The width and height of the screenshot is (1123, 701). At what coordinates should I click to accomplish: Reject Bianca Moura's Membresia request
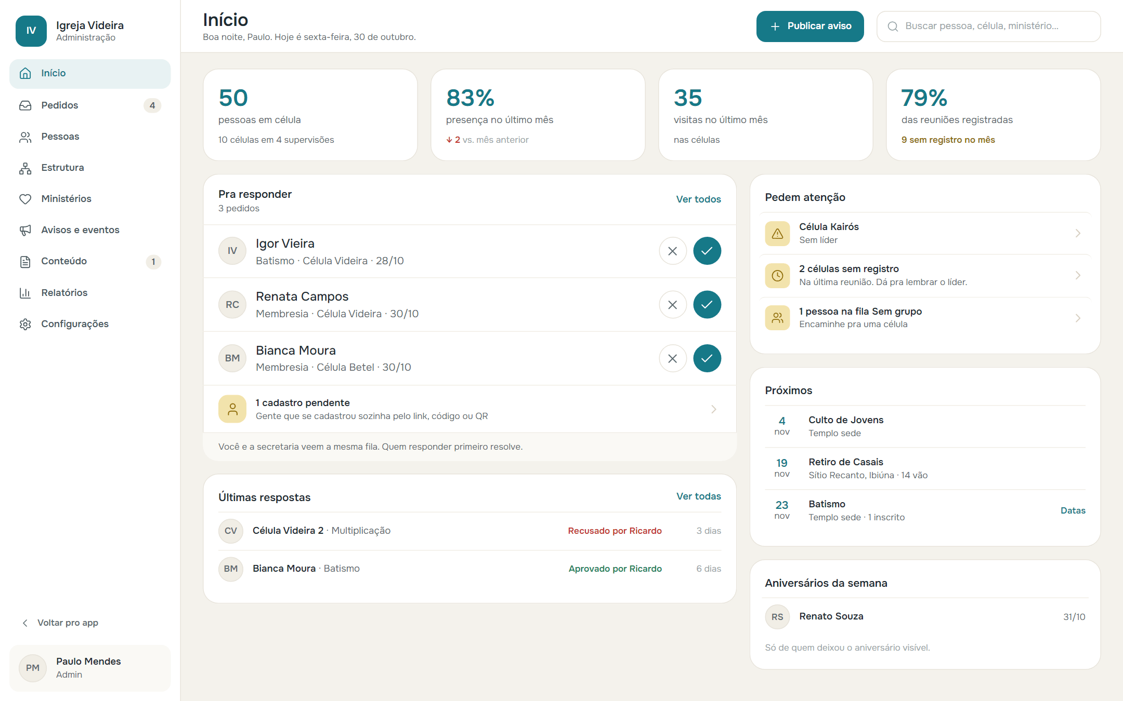click(672, 358)
